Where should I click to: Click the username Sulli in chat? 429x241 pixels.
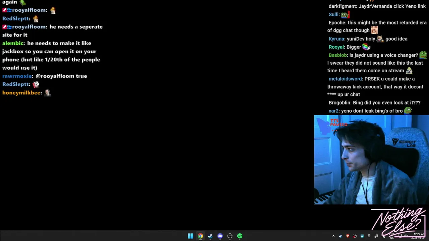(x=333, y=14)
